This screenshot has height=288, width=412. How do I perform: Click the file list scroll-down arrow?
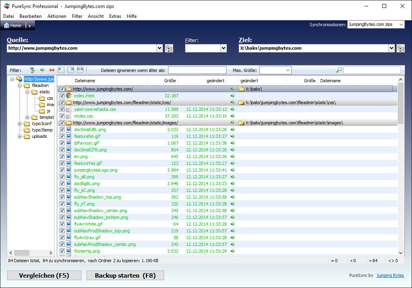pos(400,253)
